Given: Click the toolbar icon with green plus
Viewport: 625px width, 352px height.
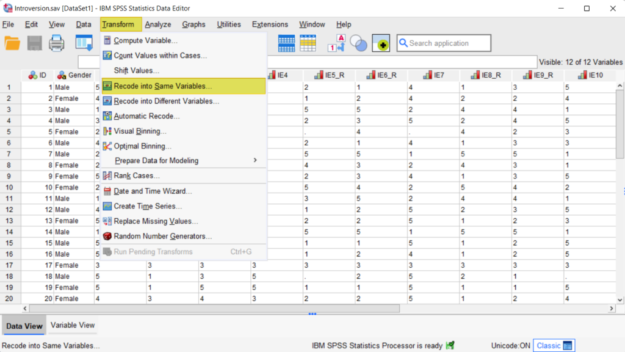Looking at the screenshot, I should coord(381,43).
